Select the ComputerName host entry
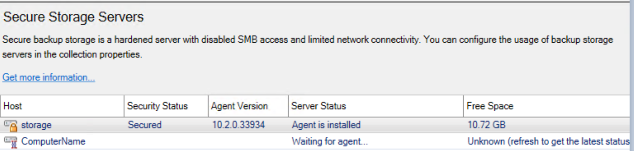 click(53, 141)
